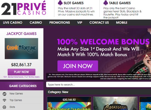Select the New Games category icon
The image size is (151, 110).
tap(4, 94)
